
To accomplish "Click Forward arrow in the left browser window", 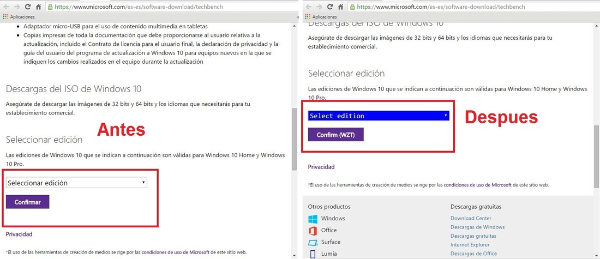I will point(17,7).
